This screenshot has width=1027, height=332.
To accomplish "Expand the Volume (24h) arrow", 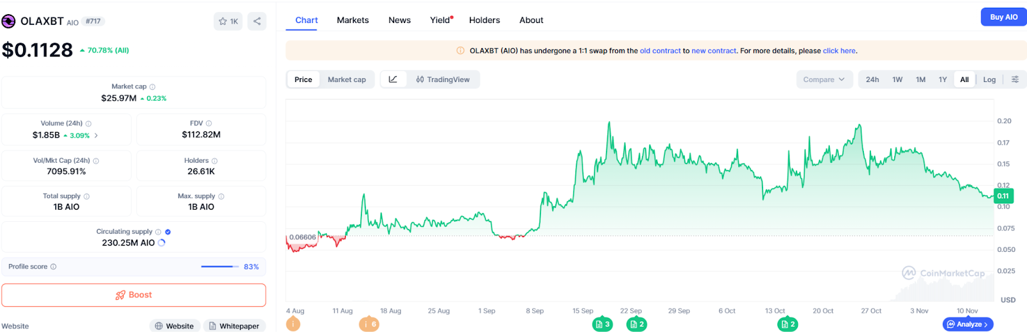I will 96,135.
